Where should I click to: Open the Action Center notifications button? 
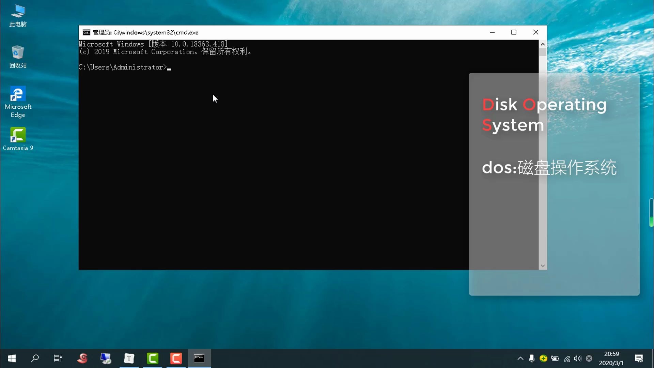tap(639, 358)
